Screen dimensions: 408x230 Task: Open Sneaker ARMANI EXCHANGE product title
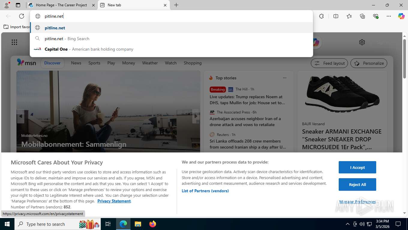[x=342, y=139]
